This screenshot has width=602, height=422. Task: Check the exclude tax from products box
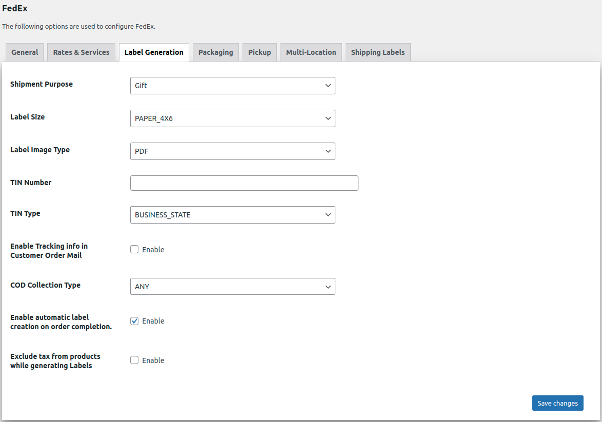click(x=134, y=360)
